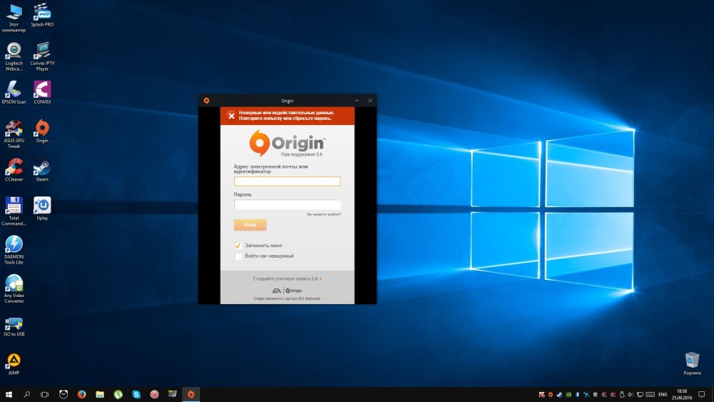Enable the sign in as invisible checkbox
714x402 pixels.
[238, 256]
